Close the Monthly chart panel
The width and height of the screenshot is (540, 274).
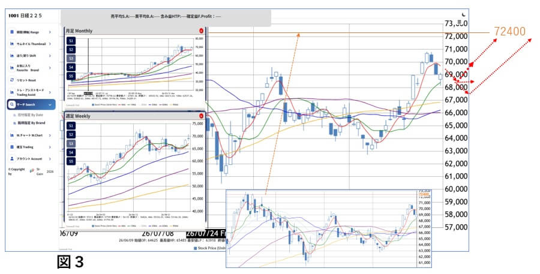tap(201, 31)
